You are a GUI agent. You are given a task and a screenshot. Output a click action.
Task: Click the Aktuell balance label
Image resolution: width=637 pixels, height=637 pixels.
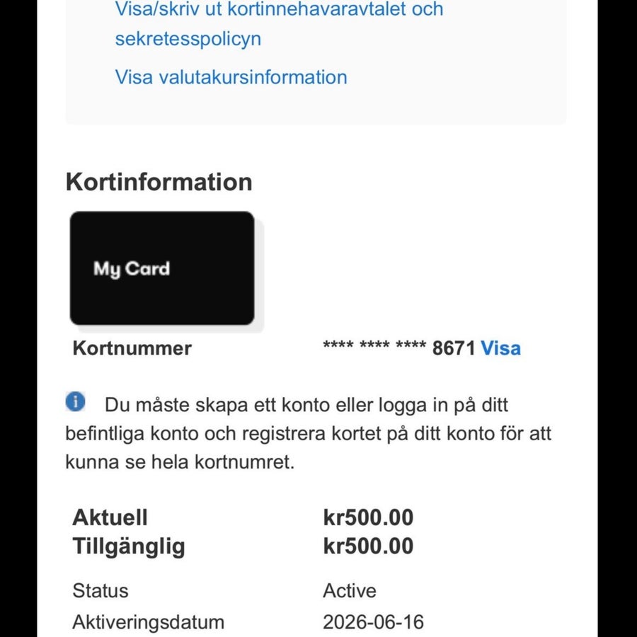tap(110, 517)
